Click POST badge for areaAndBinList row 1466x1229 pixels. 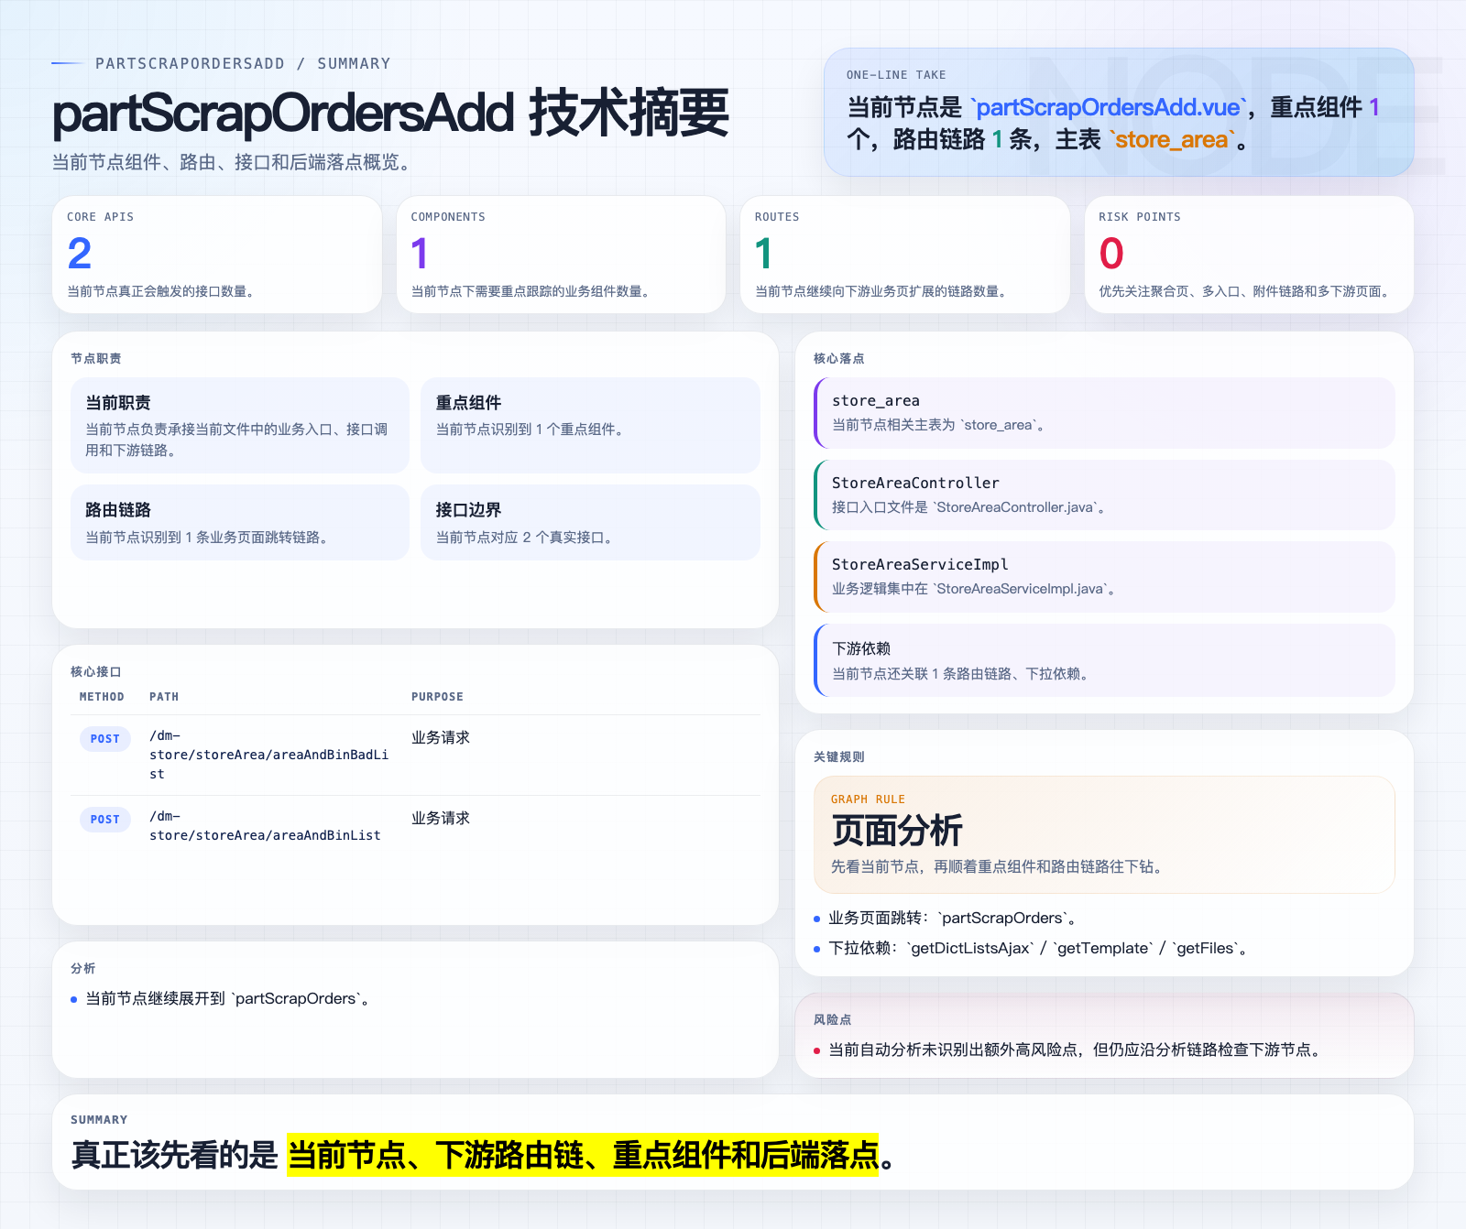[105, 819]
